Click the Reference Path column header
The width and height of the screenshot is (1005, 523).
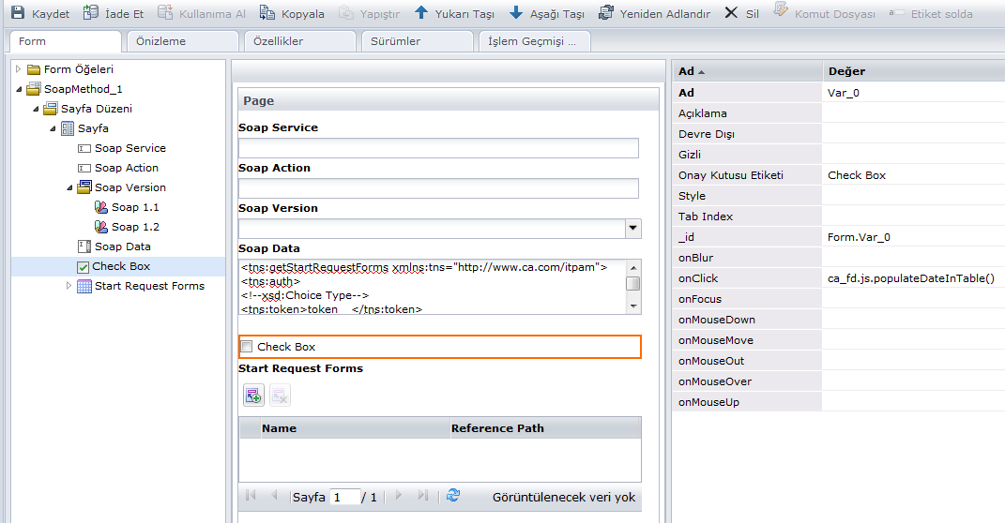pyautogui.click(x=545, y=428)
